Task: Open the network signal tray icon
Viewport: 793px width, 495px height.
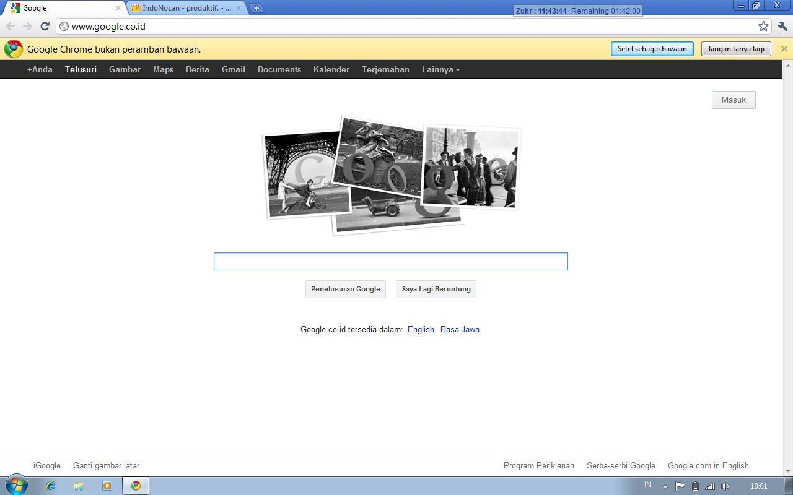Action: (x=710, y=486)
